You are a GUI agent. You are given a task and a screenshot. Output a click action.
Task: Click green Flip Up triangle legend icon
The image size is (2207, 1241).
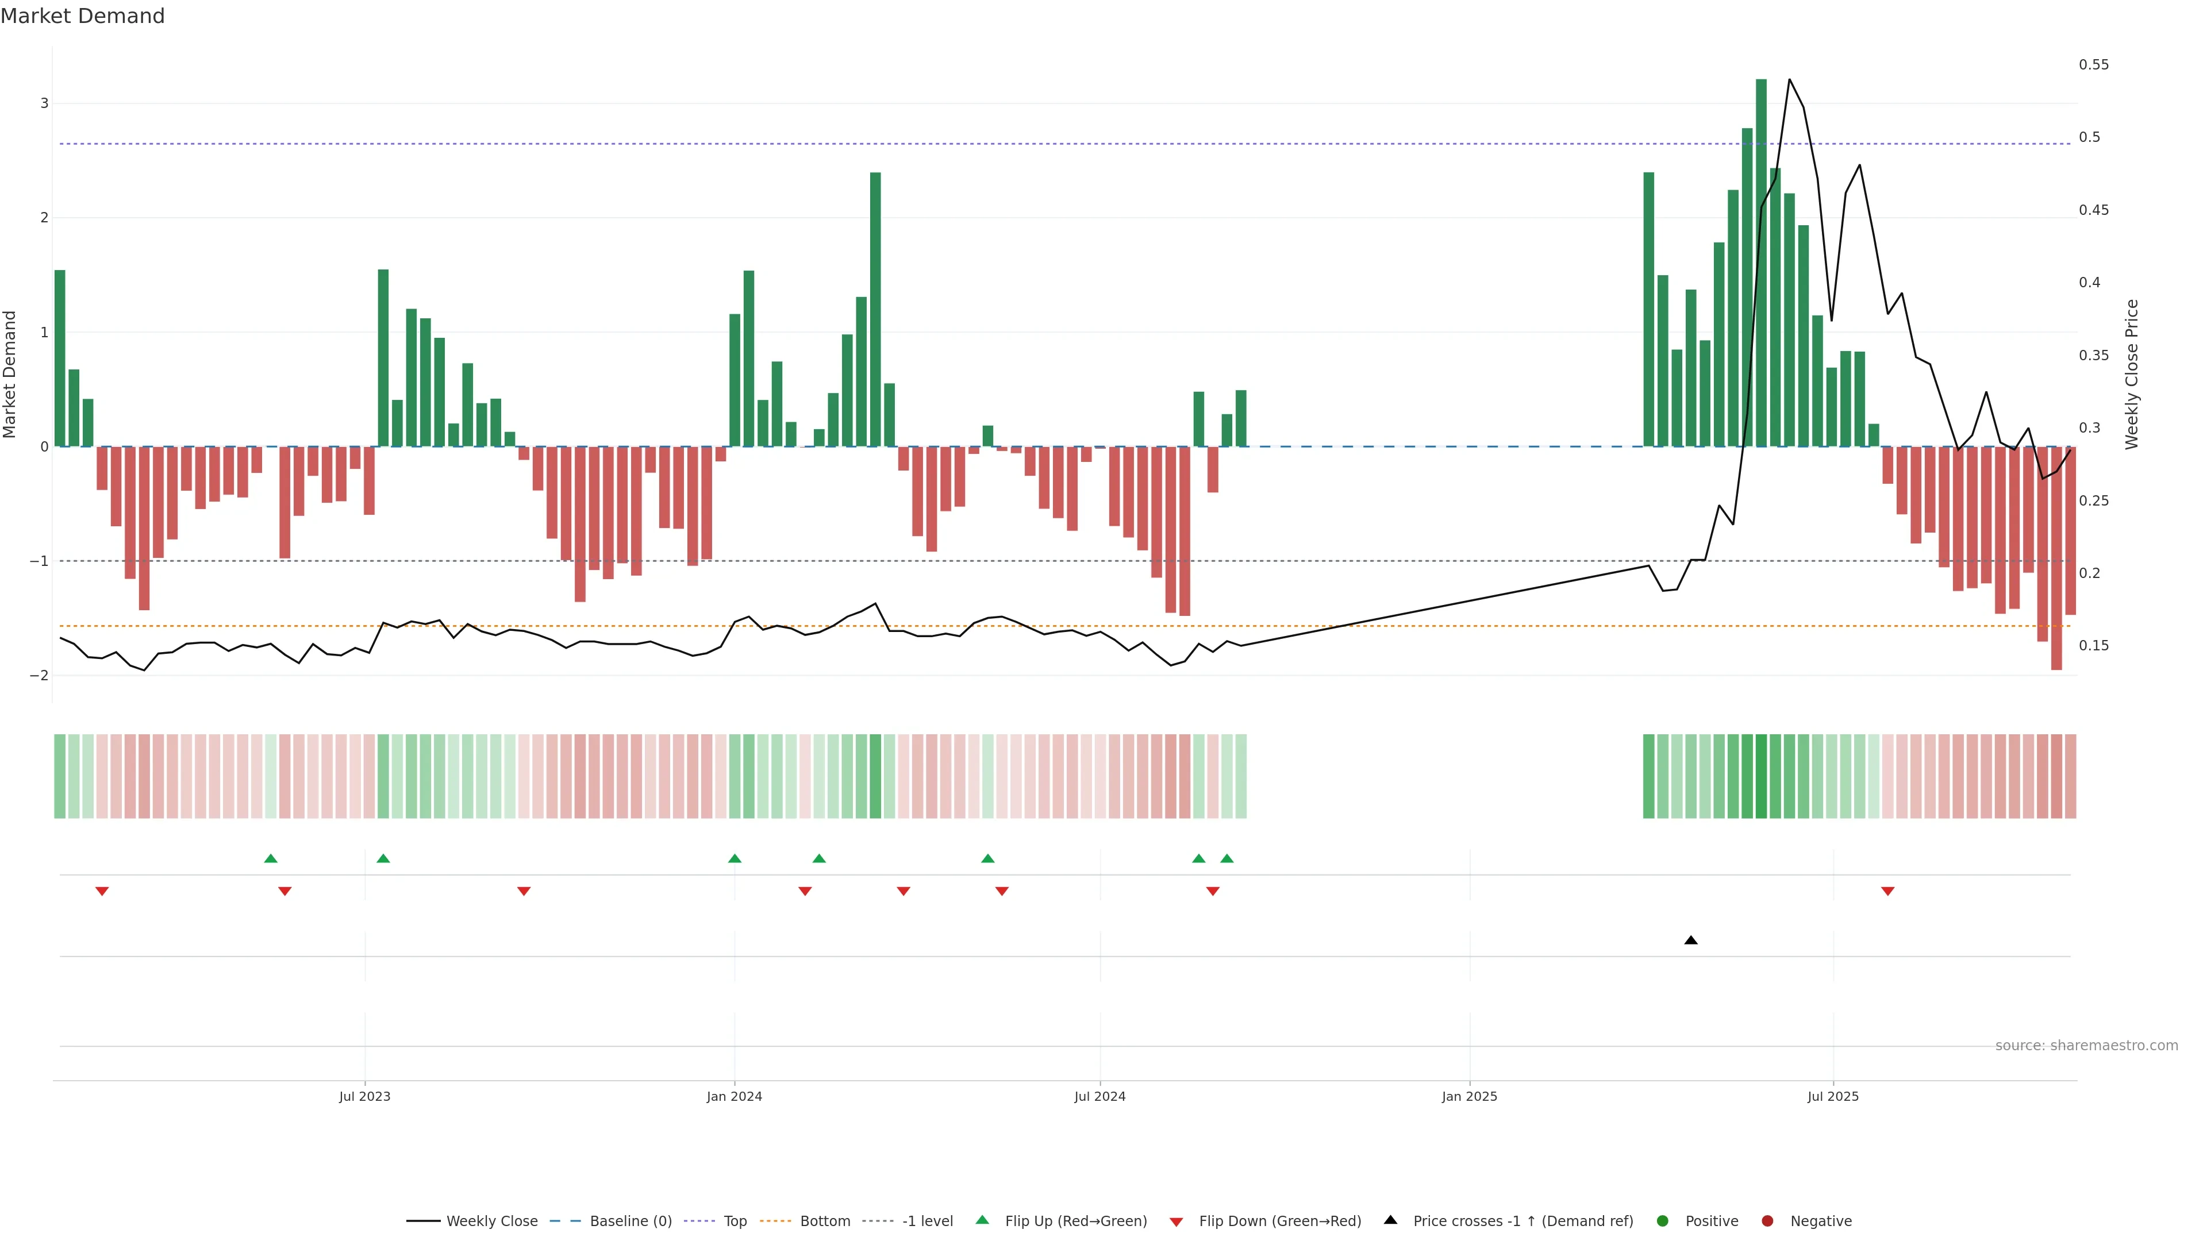[983, 1220]
